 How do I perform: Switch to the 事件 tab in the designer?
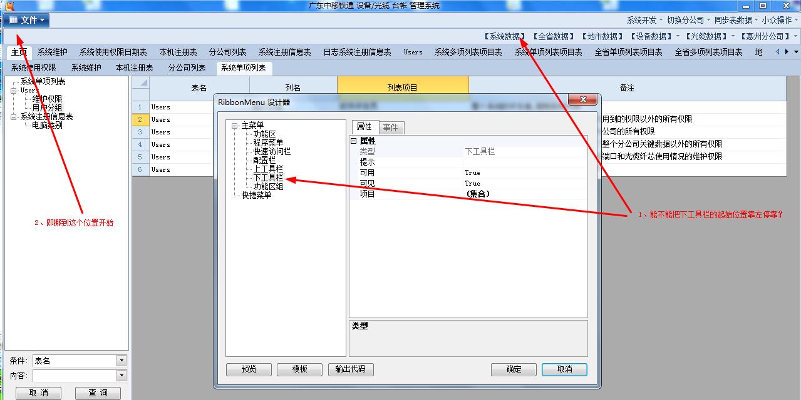[391, 127]
